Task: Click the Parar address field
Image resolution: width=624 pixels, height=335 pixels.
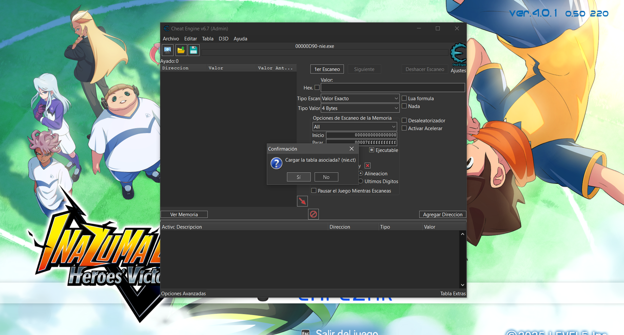Action: point(361,142)
